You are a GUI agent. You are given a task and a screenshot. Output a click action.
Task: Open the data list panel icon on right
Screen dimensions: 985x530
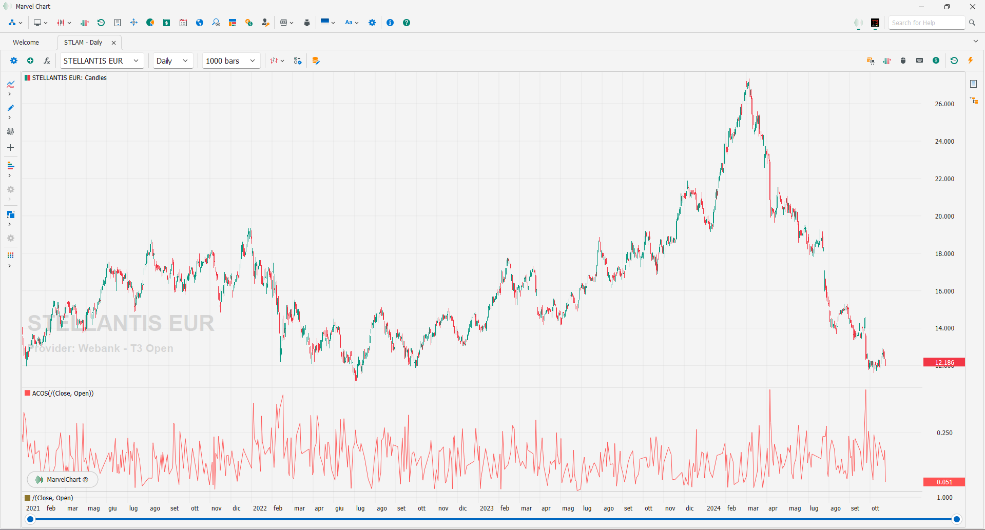974,84
